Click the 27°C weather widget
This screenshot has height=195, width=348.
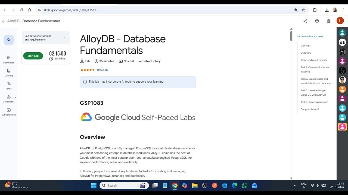tap(16, 186)
